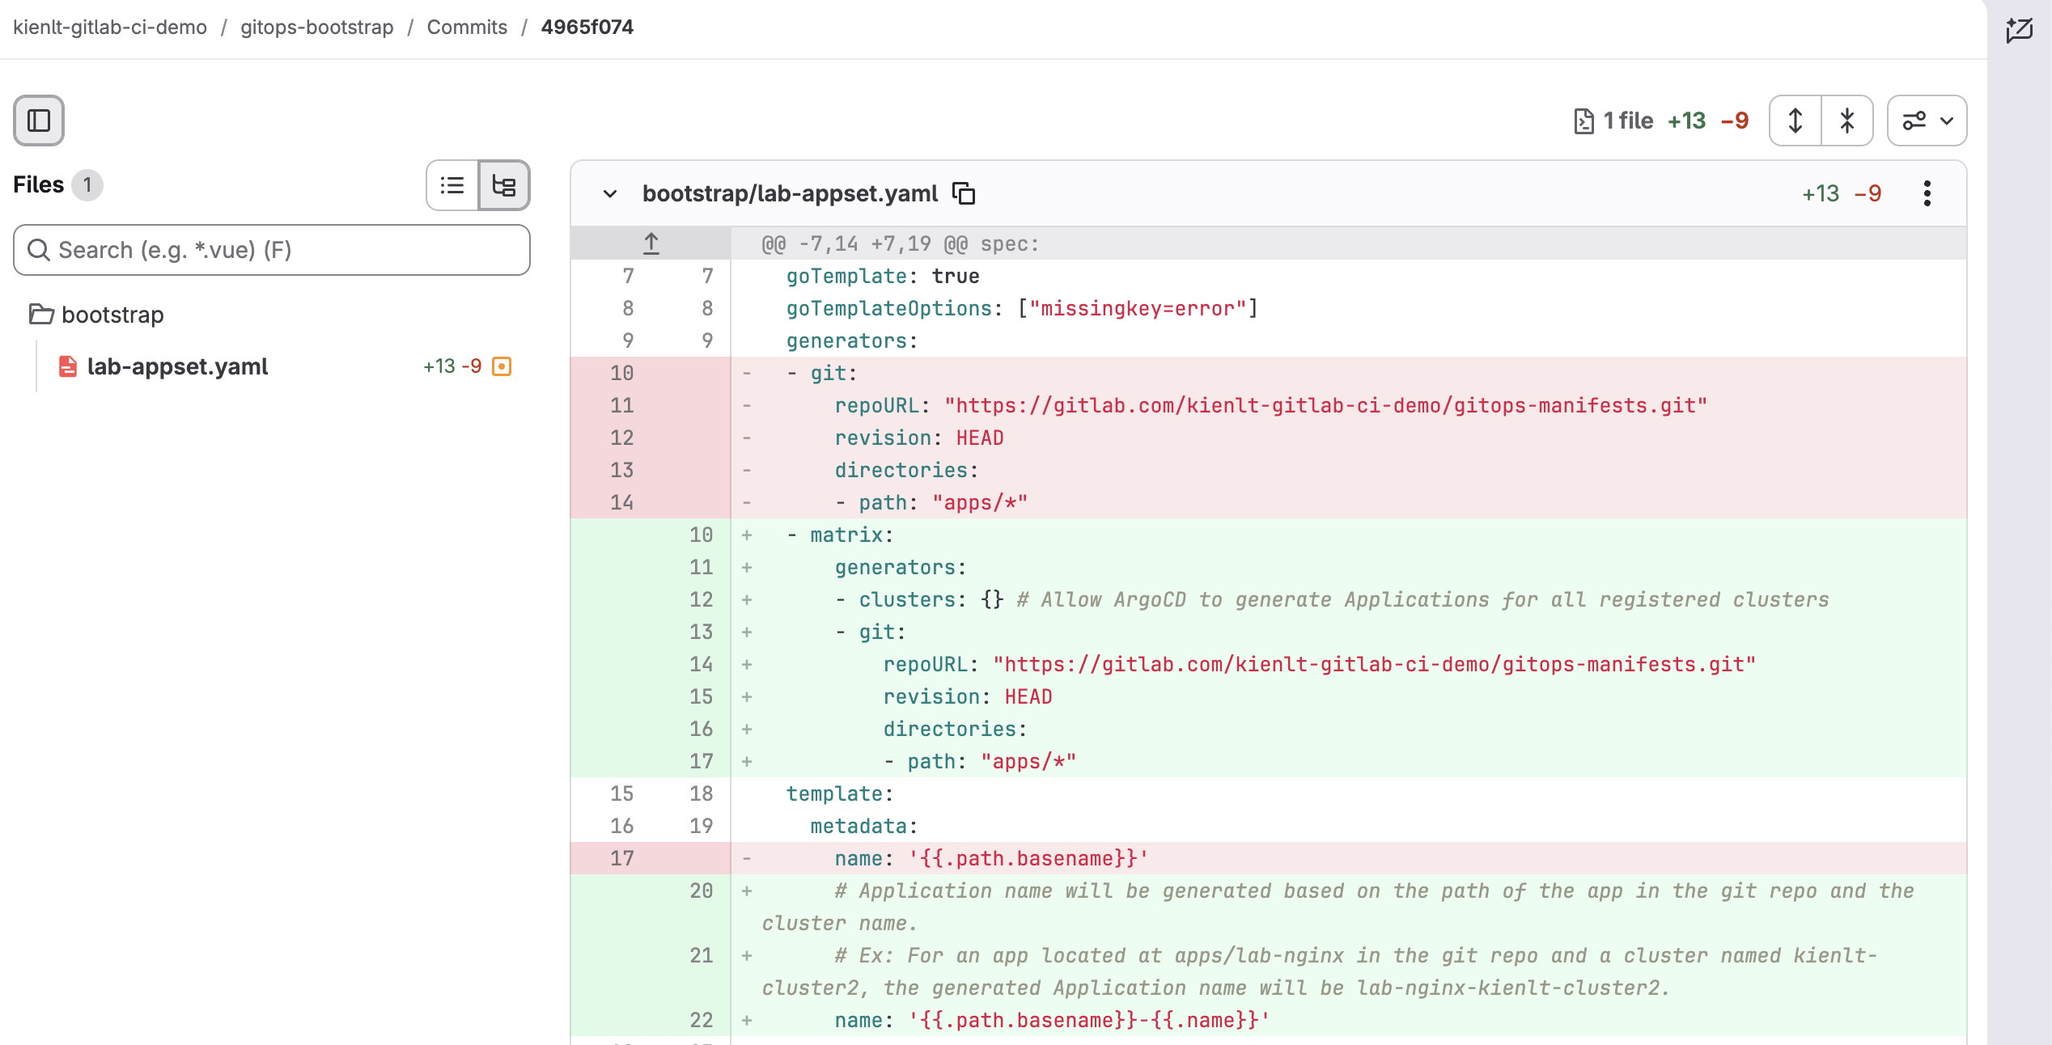The image size is (2052, 1045).
Task: Click the modified file indicator icon
Action: coord(502,366)
